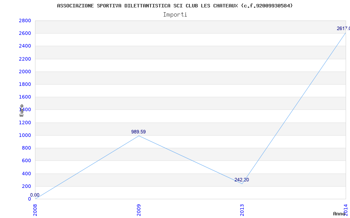Click the 'Euro' y-axis title
The height and width of the screenshot is (218, 350).
click(x=21, y=111)
